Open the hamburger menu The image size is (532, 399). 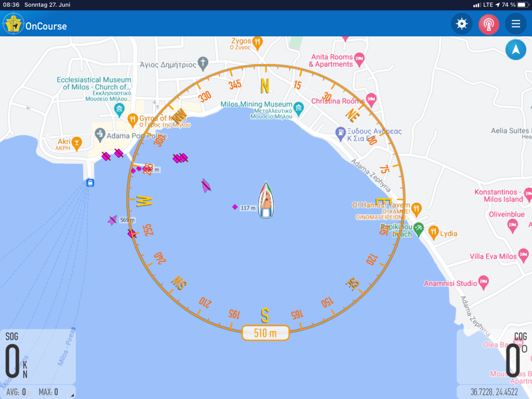(515, 24)
